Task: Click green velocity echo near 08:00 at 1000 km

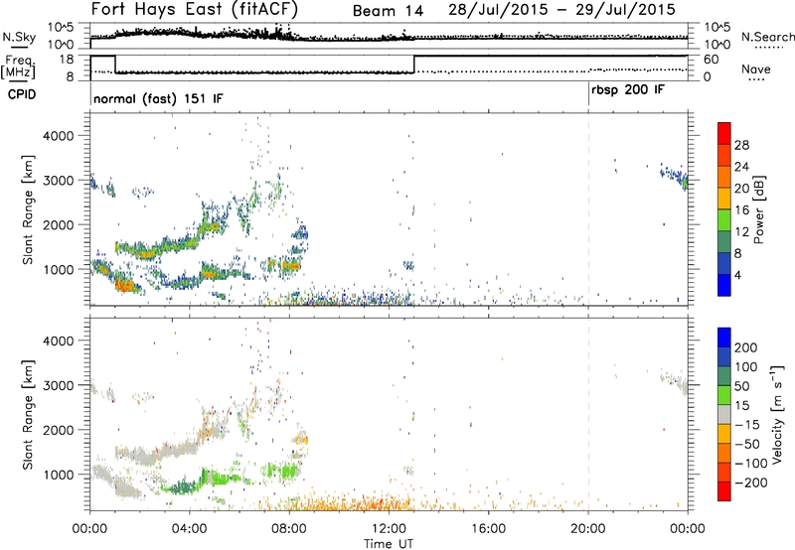Action: (288, 472)
